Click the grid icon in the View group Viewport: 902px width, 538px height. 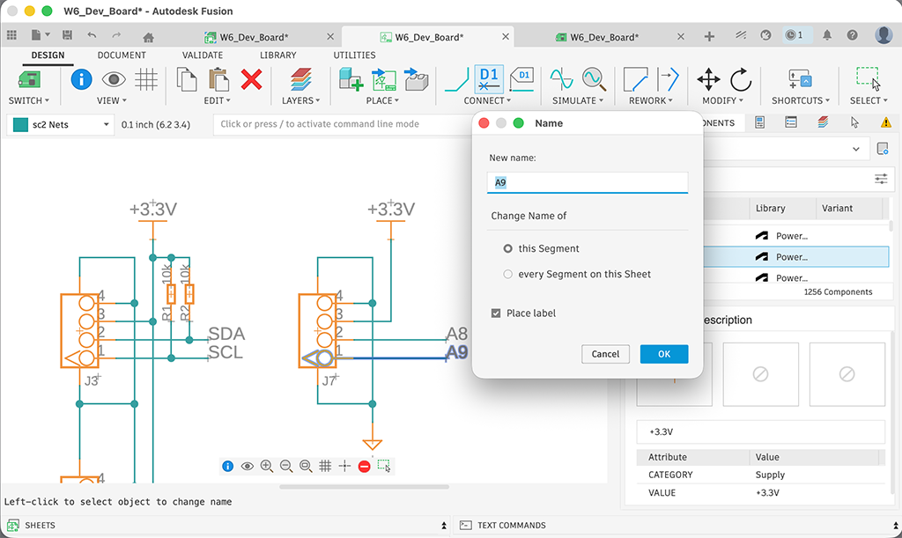point(146,79)
